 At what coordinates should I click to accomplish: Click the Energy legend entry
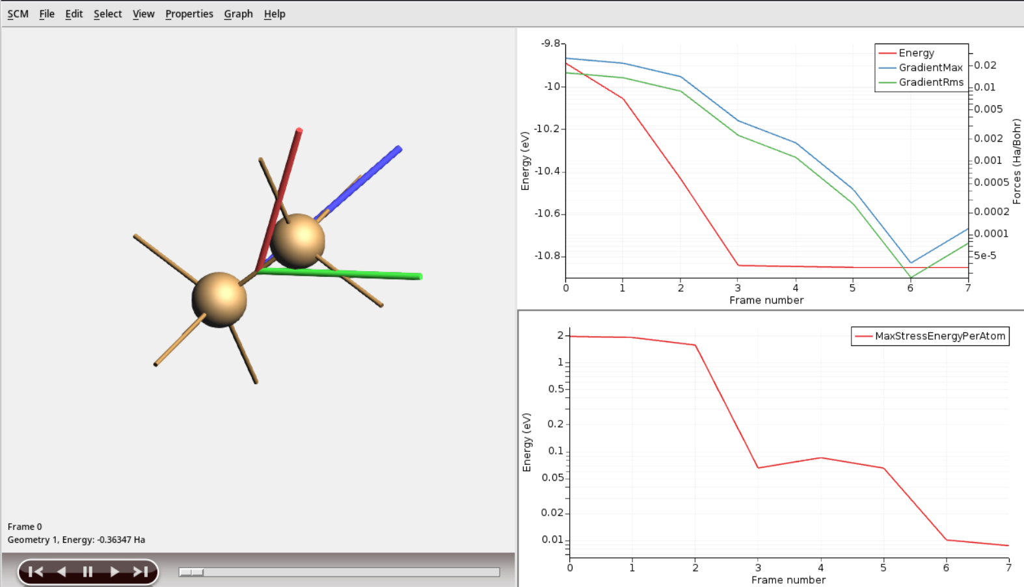(916, 53)
